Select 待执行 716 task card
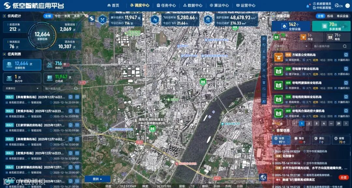 click(62, 65)
